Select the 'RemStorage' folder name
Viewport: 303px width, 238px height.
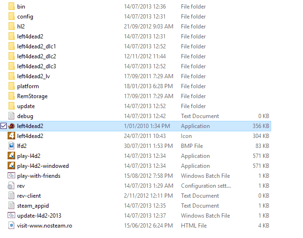click(x=32, y=96)
